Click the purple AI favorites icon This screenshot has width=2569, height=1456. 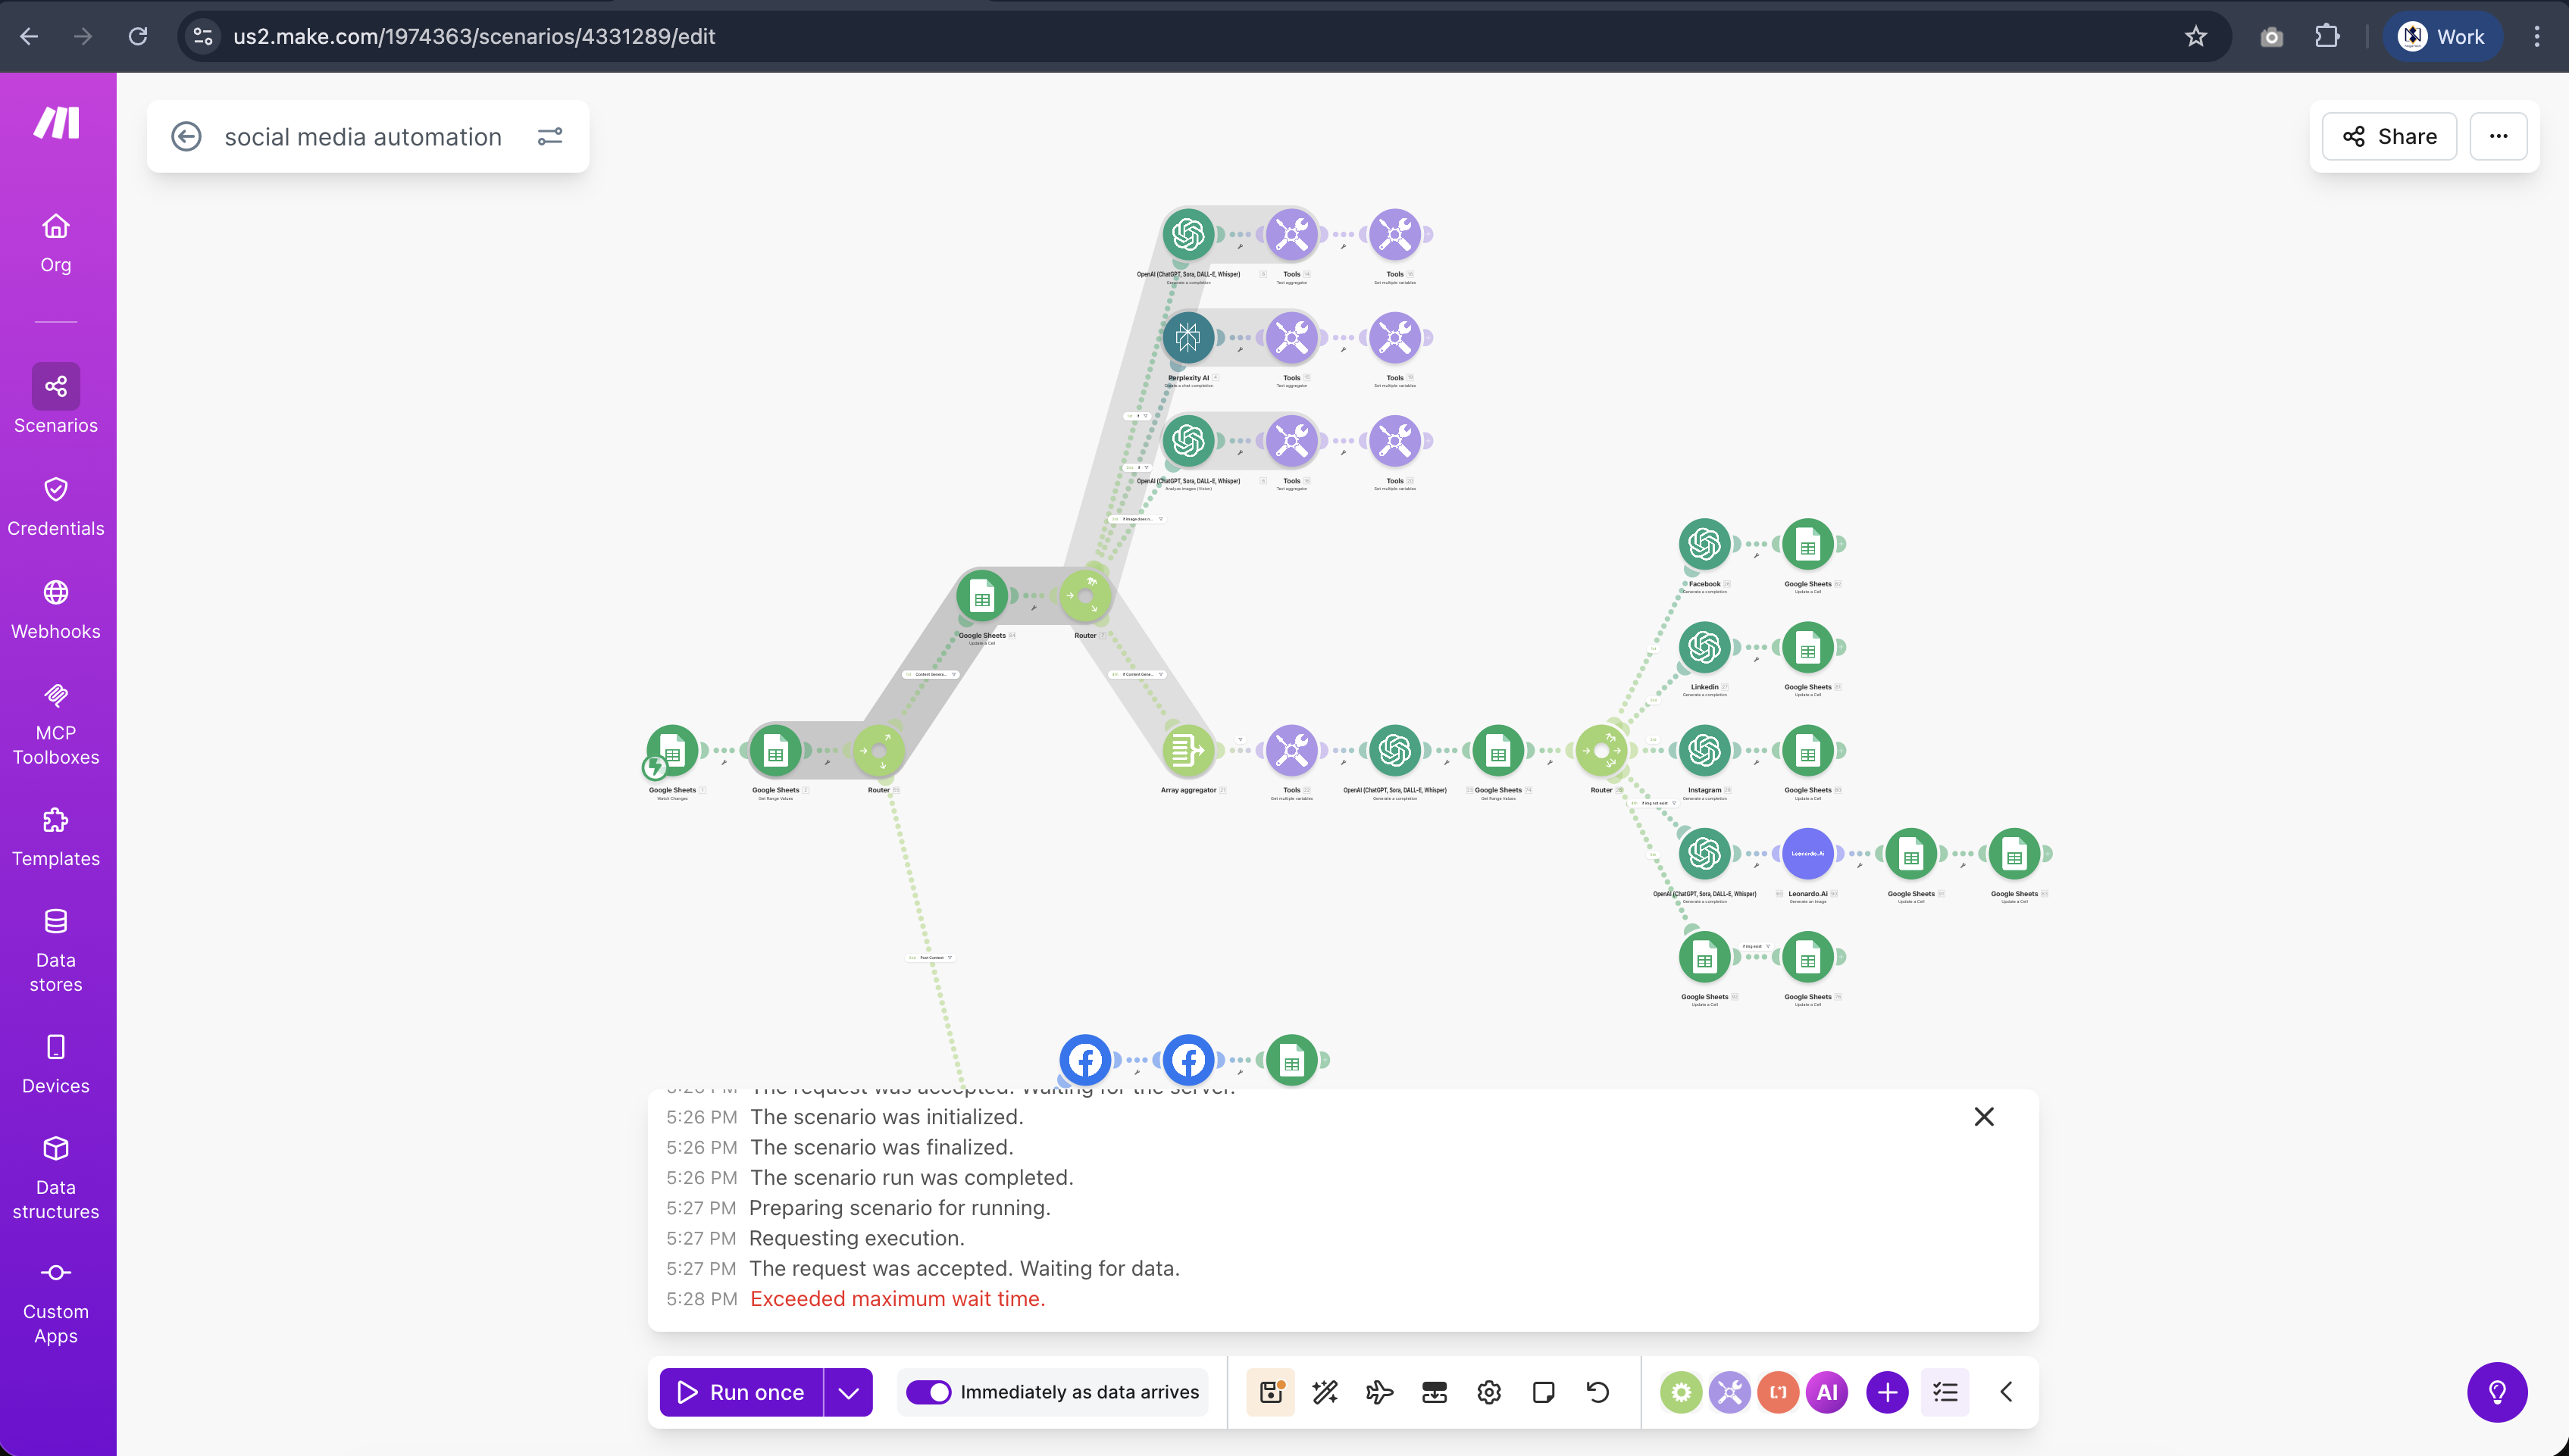click(x=1826, y=1392)
